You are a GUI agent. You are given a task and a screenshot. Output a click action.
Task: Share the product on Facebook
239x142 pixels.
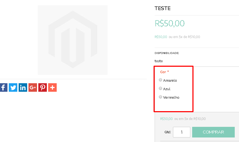(x=3, y=87)
